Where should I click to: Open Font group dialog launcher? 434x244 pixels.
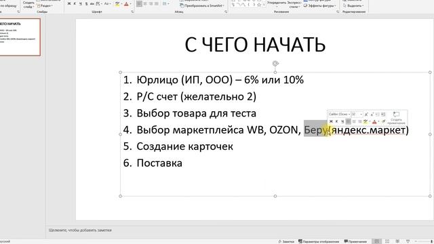(x=132, y=12)
